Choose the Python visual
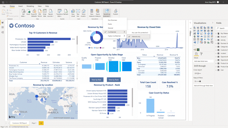The image size is (228, 128). [208, 39]
